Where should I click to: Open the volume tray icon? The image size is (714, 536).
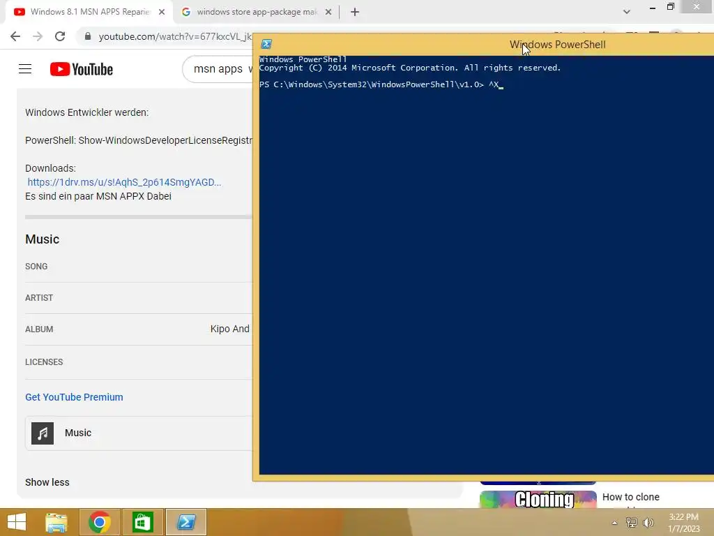tap(648, 522)
